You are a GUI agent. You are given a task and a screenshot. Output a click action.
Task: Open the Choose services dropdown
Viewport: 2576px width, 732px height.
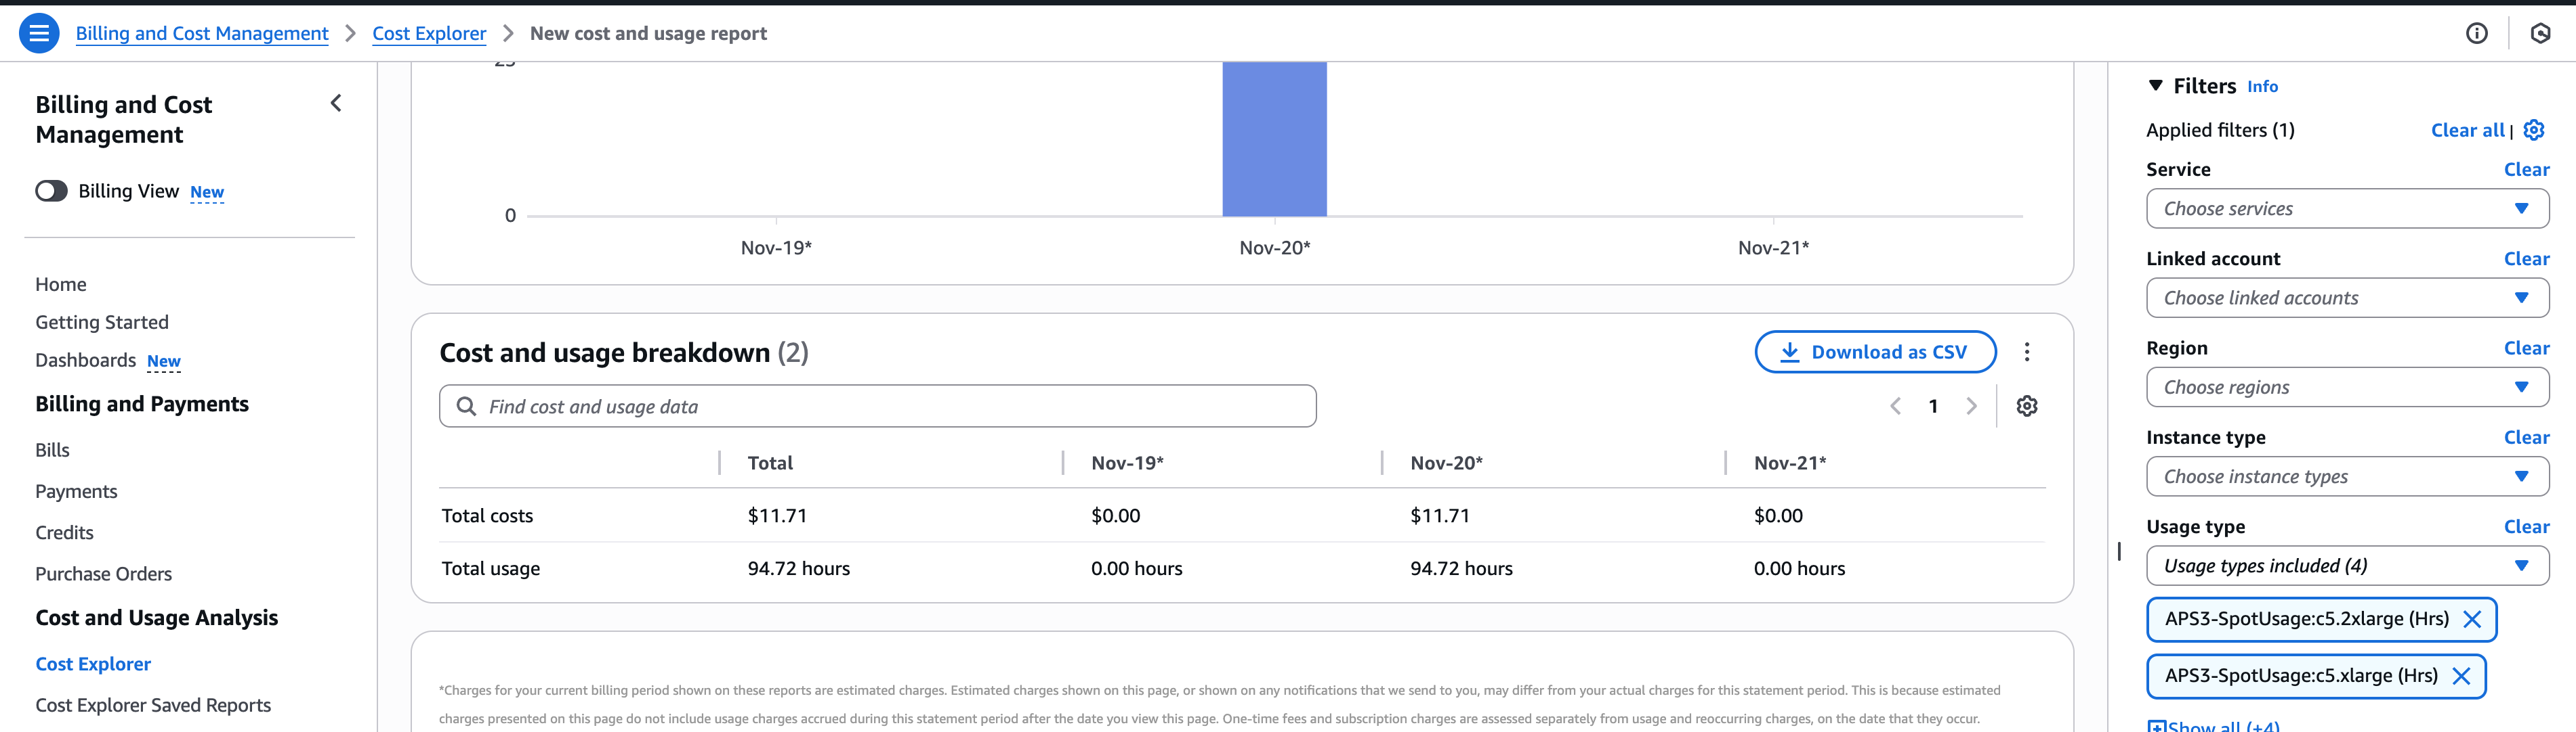2346,209
